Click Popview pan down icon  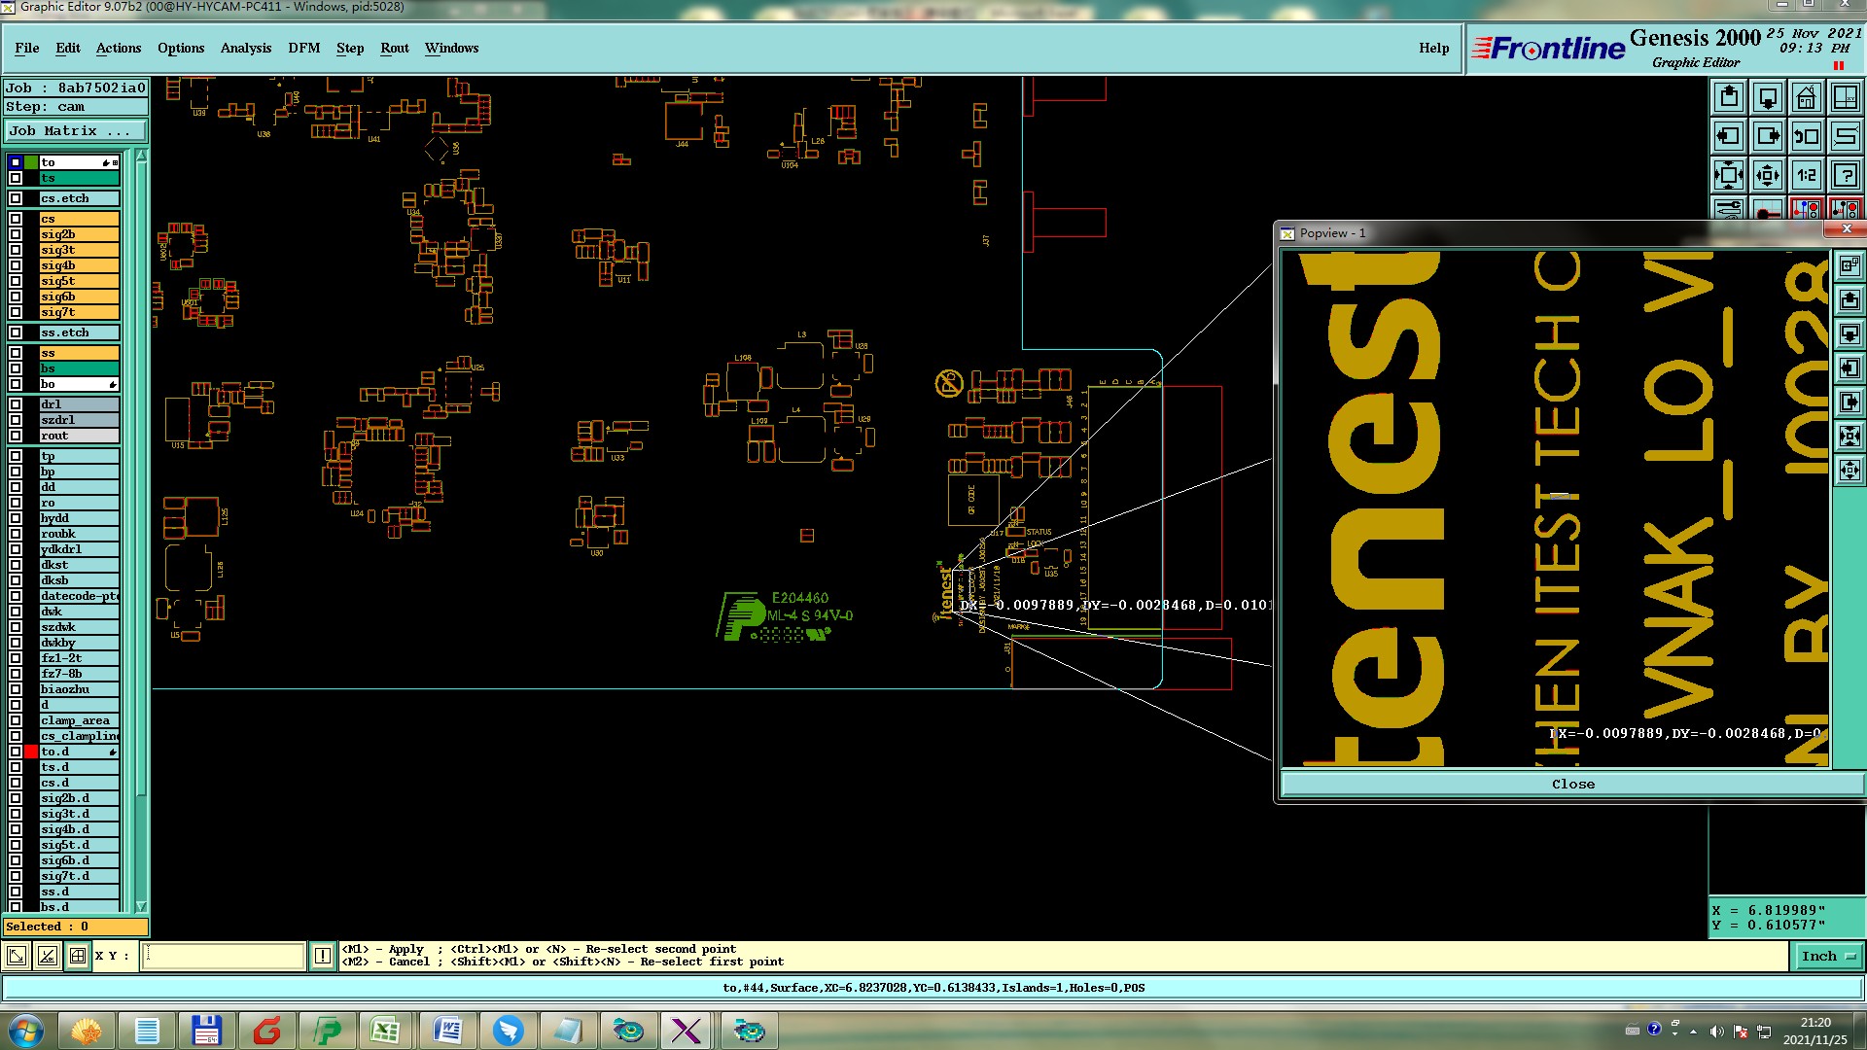[x=1849, y=333]
